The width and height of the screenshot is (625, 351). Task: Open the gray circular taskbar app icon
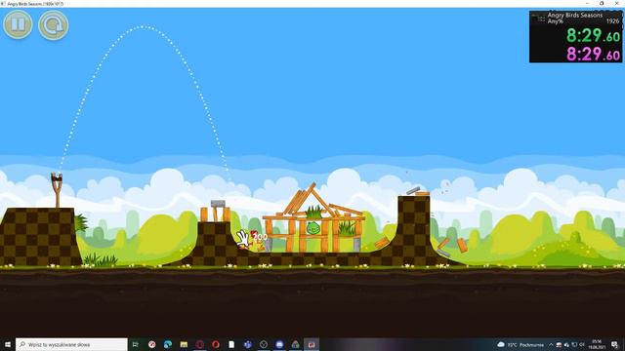coord(264,344)
